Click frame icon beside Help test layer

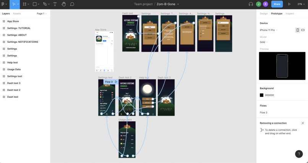(4, 62)
